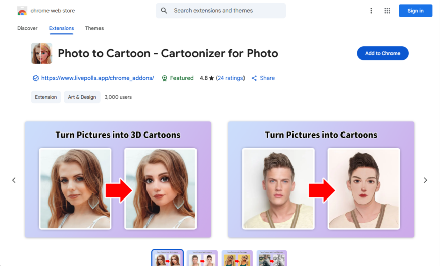Switch to the Discover tab
This screenshot has height=266, width=440.
click(x=27, y=28)
